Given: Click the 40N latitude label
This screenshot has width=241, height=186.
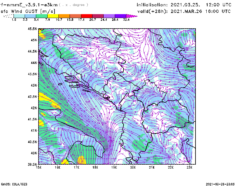Looking at the screenshot, I should click(x=34, y=153).
